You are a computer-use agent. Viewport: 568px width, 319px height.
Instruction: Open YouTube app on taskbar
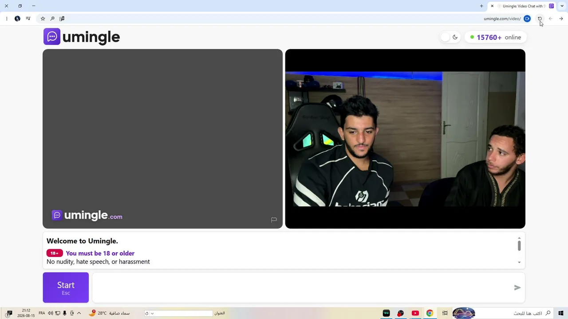pyautogui.click(x=415, y=313)
